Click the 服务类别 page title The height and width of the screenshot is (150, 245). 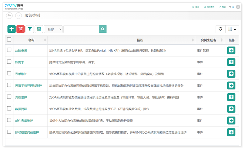click(x=32, y=15)
